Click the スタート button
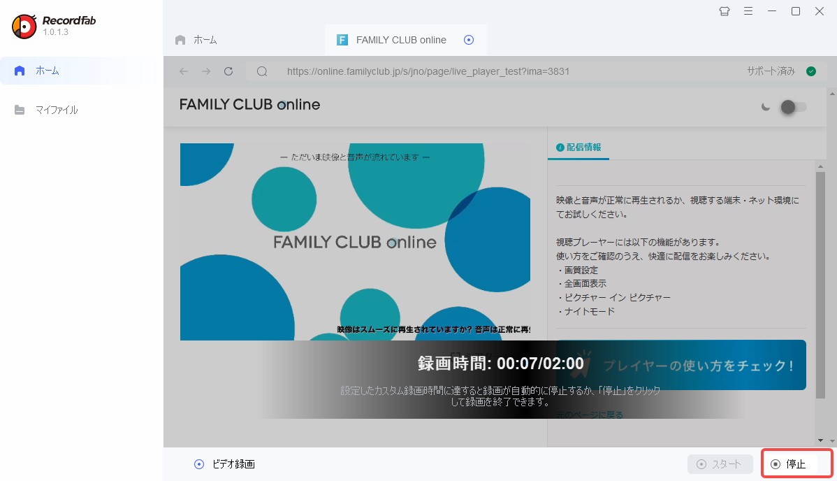Image resolution: width=837 pixels, height=481 pixels. (720, 464)
